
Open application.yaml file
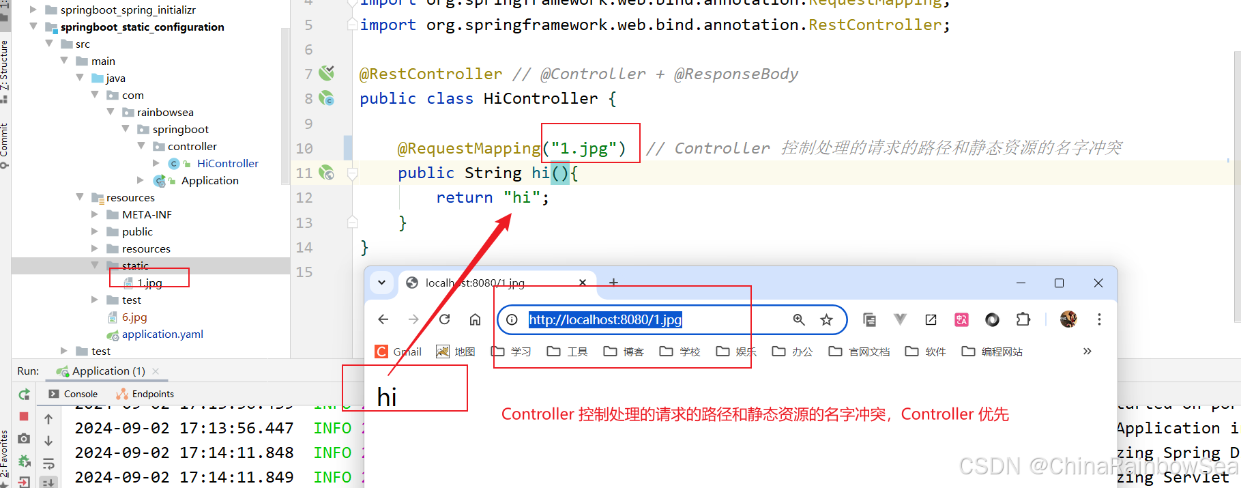162,334
